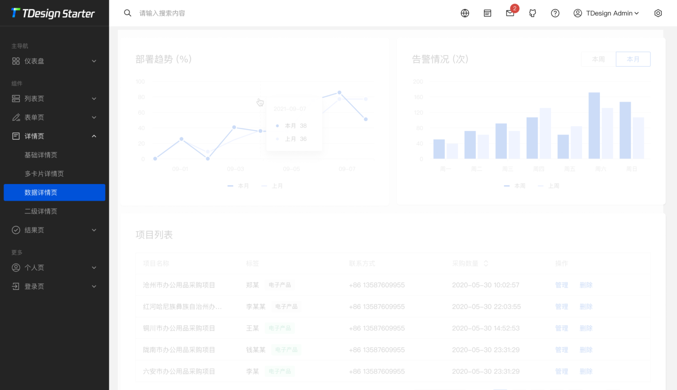Viewport: 677px width, 390px height.
Task: Expand the 列表页 sidebar section
Action: (x=54, y=98)
